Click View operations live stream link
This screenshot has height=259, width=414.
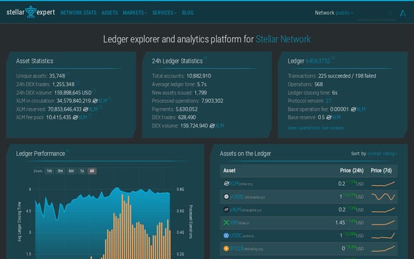(x=316, y=128)
